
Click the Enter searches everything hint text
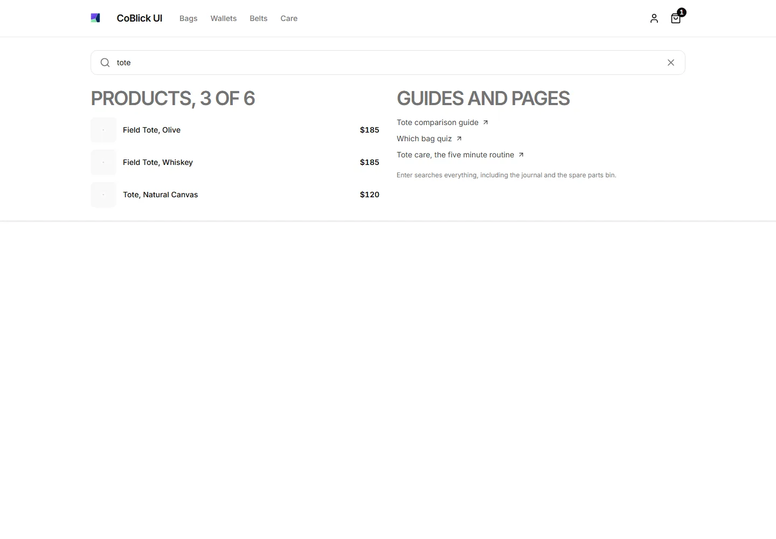[x=507, y=175]
